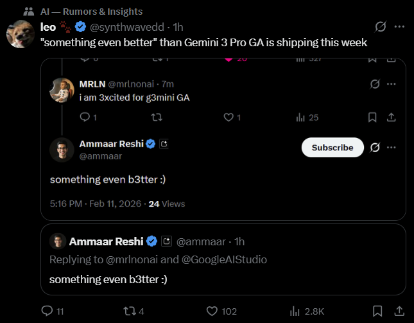Bookmark leo's main post

tap(377, 311)
